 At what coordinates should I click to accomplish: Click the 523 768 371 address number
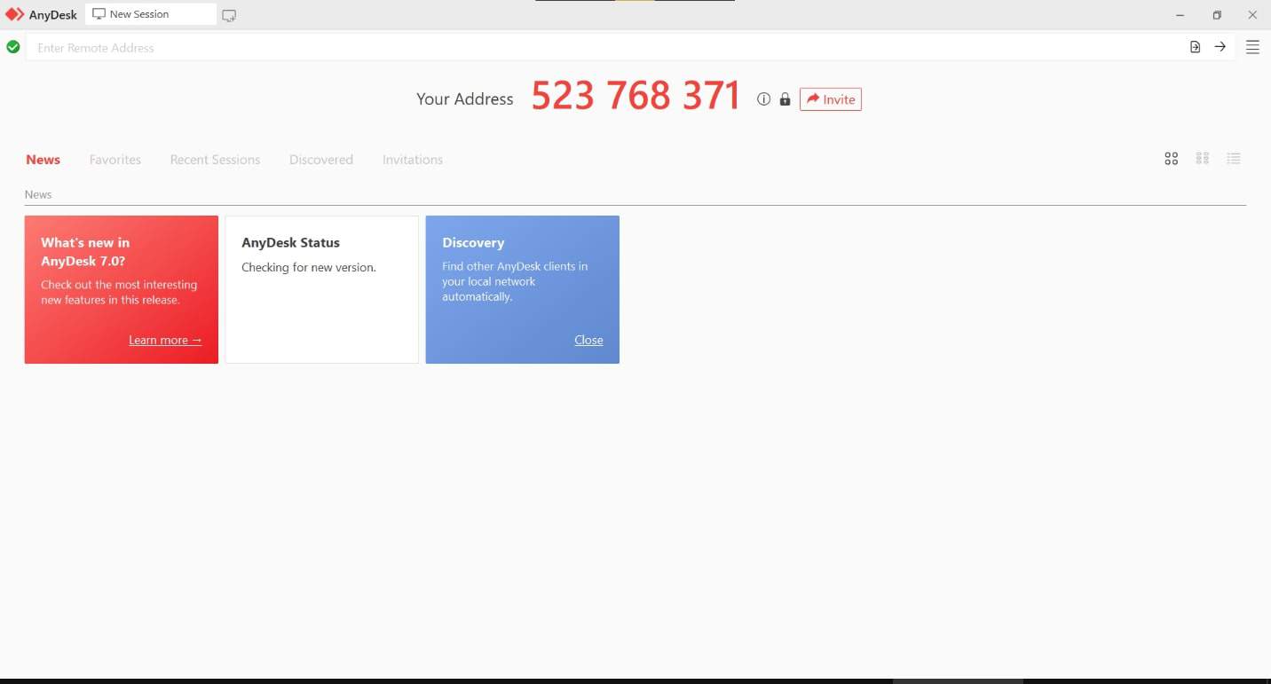(635, 96)
